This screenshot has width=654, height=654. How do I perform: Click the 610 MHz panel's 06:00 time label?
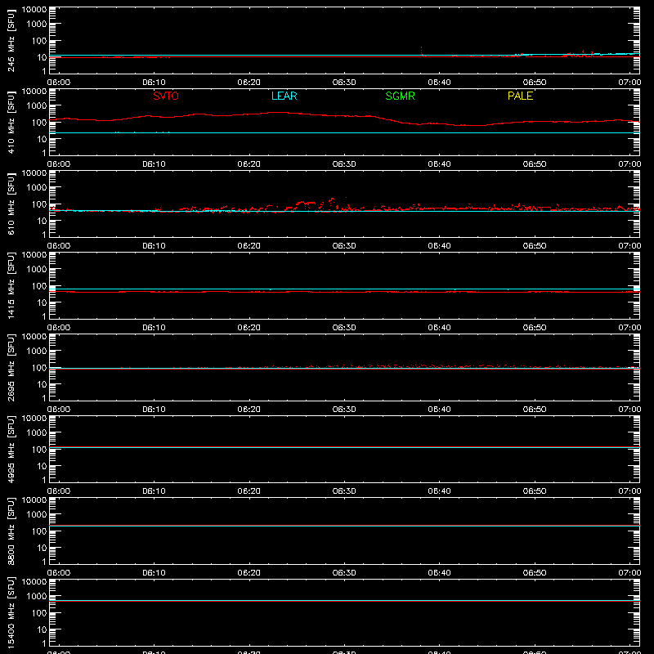coord(59,246)
